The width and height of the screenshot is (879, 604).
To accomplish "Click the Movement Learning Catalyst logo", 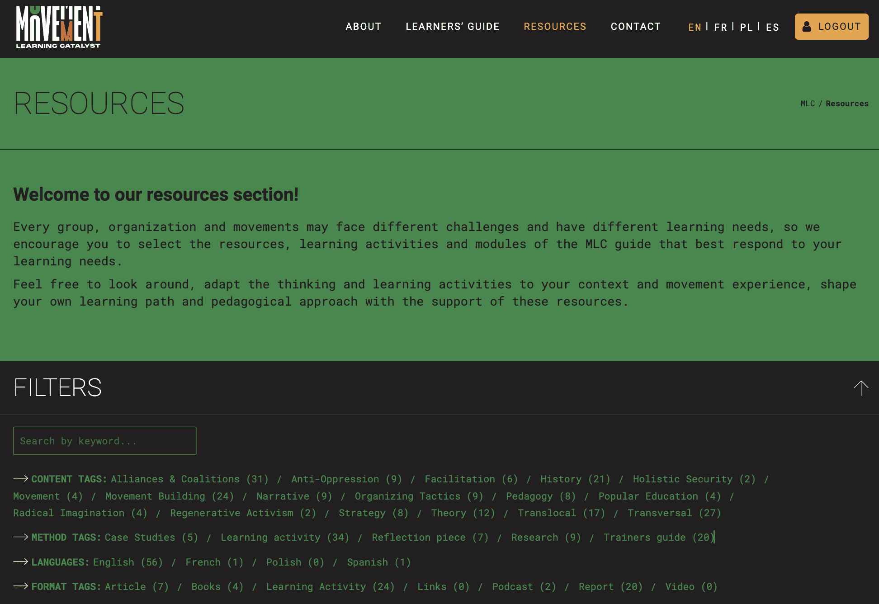I will pos(59,27).
